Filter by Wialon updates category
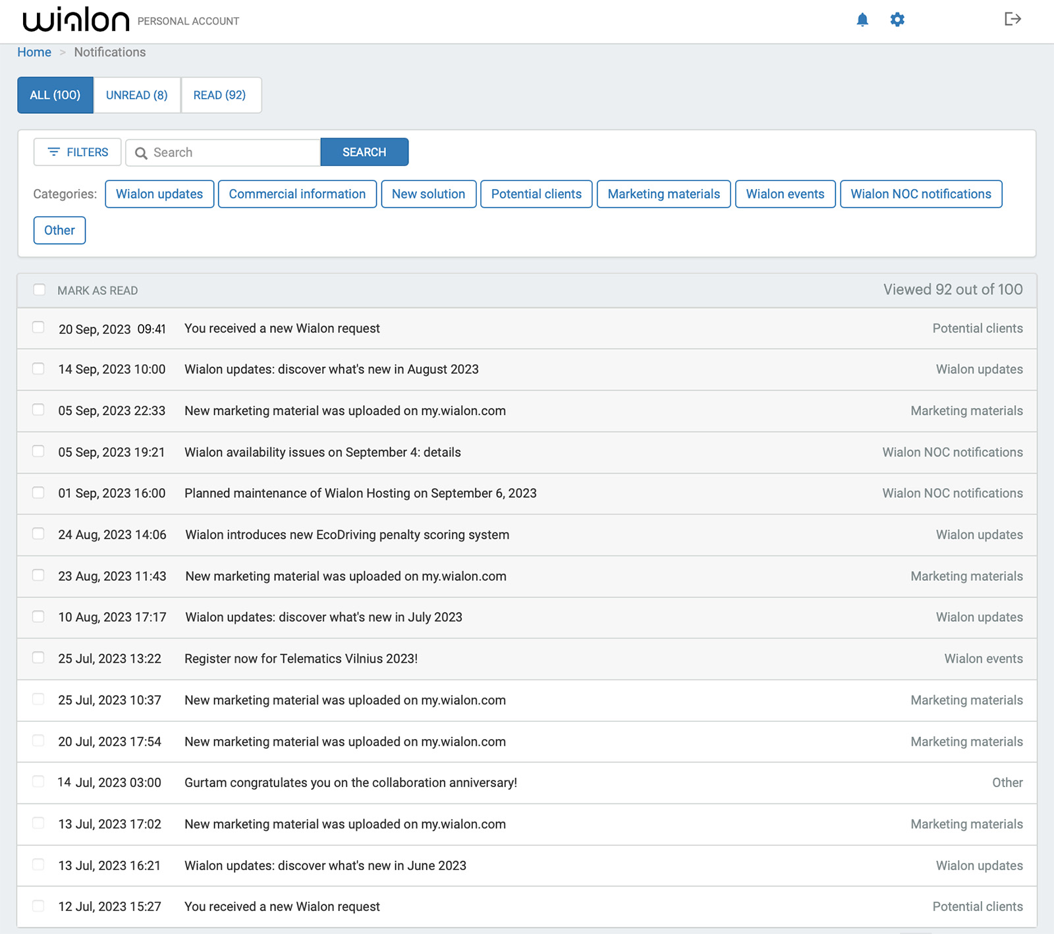The width and height of the screenshot is (1054, 934). point(159,194)
